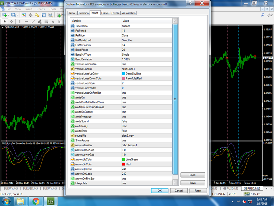
Task: Open the FBS app on taskbar
Action: point(51,201)
